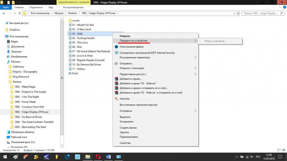Click 'Pantera' in the address breadcrumb
Viewport: 287px width, 161px height.
[72, 13]
